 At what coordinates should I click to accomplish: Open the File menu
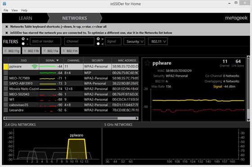point(6,10)
